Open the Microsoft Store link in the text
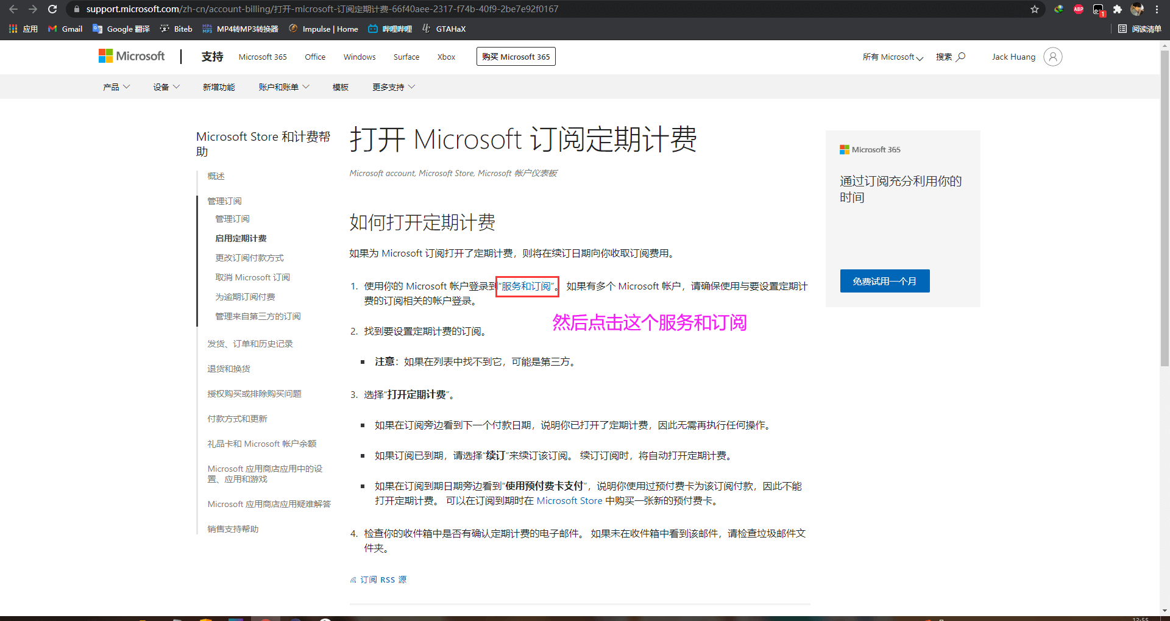Image resolution: width=1170 pixels, height=621 pixels. (569, 500)
